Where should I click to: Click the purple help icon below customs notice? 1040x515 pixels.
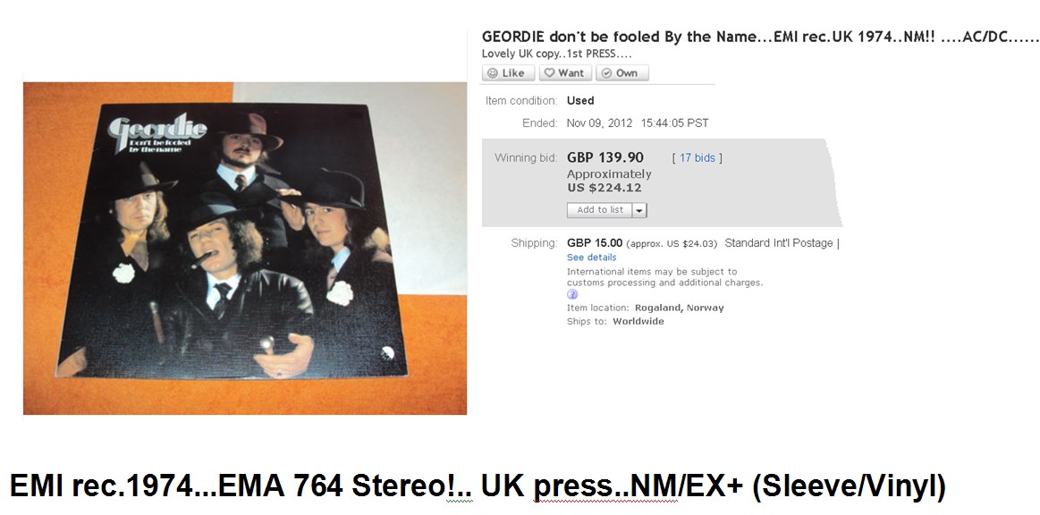(x=572, y=294)
